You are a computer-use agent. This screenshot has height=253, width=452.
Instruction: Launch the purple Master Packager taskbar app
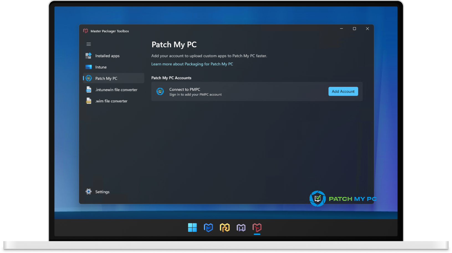click(x=241, y=227)
